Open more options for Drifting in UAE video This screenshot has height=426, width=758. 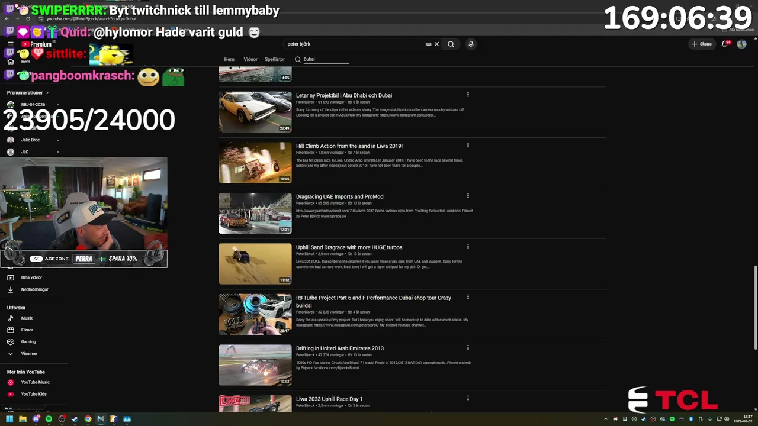point(468,348)
